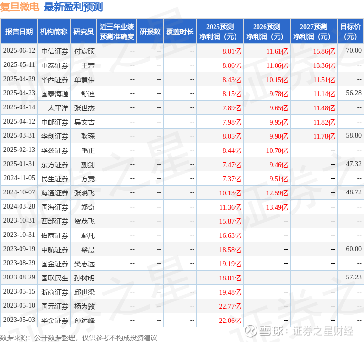Image resolution: width=364 pixels, height=342 pixels.
Task: Click the 研报数 column header
Action: coord(150,32)
